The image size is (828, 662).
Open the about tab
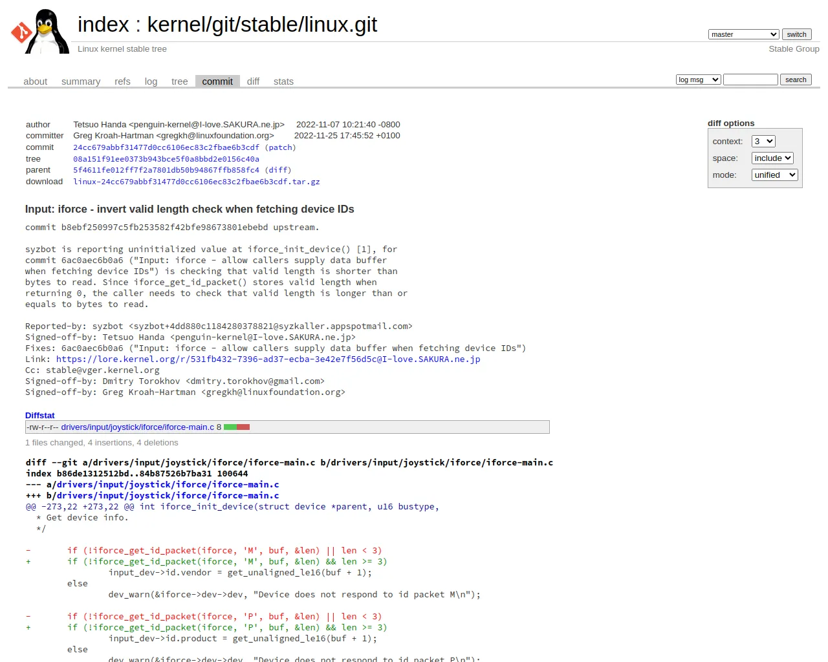pyautogui.click(x=36, y=81)
